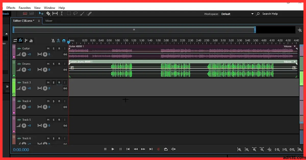The image size is (306, 160).
Task: Select the Time Selection tool
Action: tap(61, 13)
